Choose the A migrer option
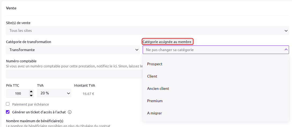The image size is (292, 127). click(x=154, y=113)
